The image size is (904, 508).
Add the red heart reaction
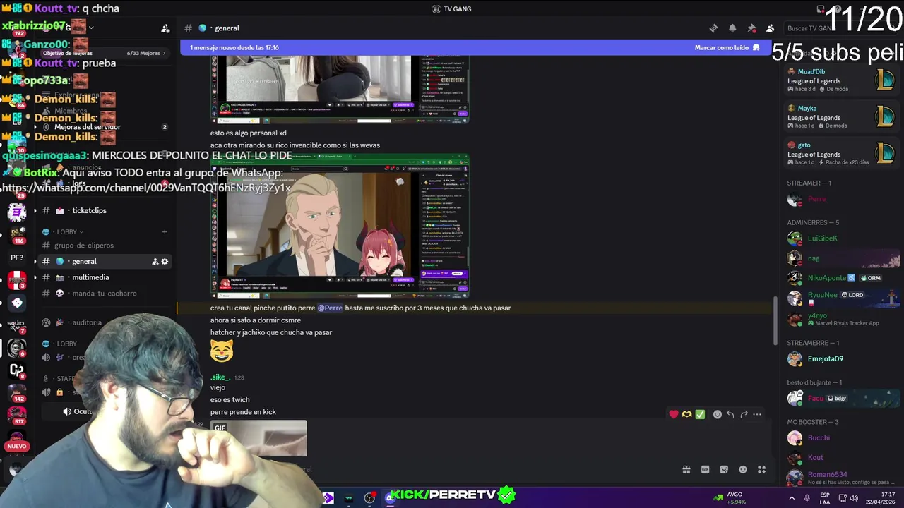(x=674, y=414)
